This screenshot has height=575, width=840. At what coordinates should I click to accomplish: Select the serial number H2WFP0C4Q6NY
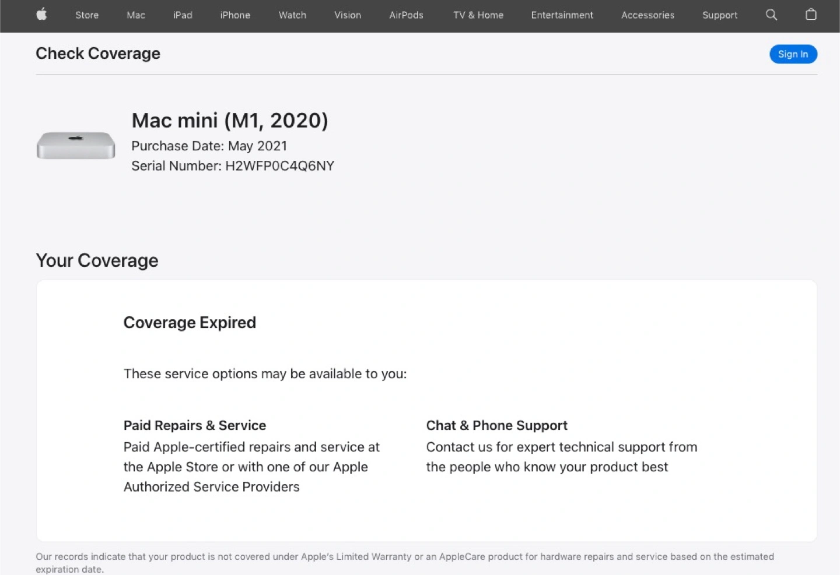(x=279, y=166)
